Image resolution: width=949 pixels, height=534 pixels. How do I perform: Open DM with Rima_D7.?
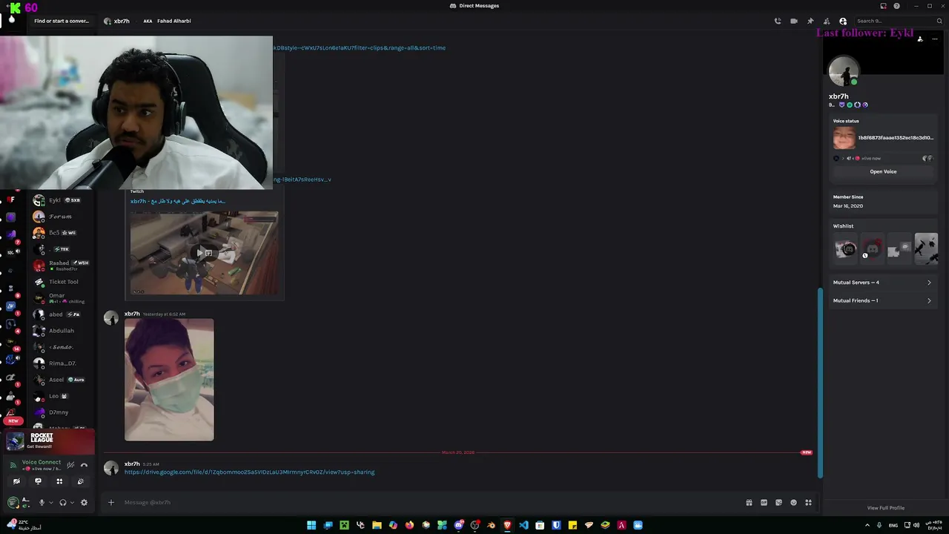click(x=62, y=363)
